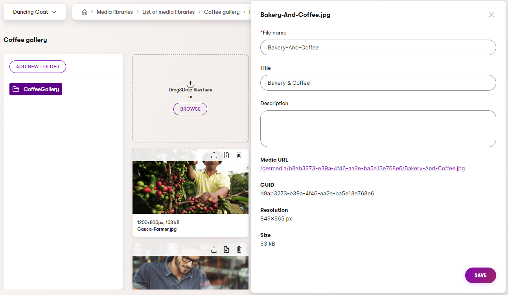Navigate to List of media libraries breadcrumb
Image resolution: width=508 pixels, height=295 pixels.
[168, 12]
